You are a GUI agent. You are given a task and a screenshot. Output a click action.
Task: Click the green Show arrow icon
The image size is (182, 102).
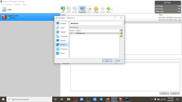108,9
